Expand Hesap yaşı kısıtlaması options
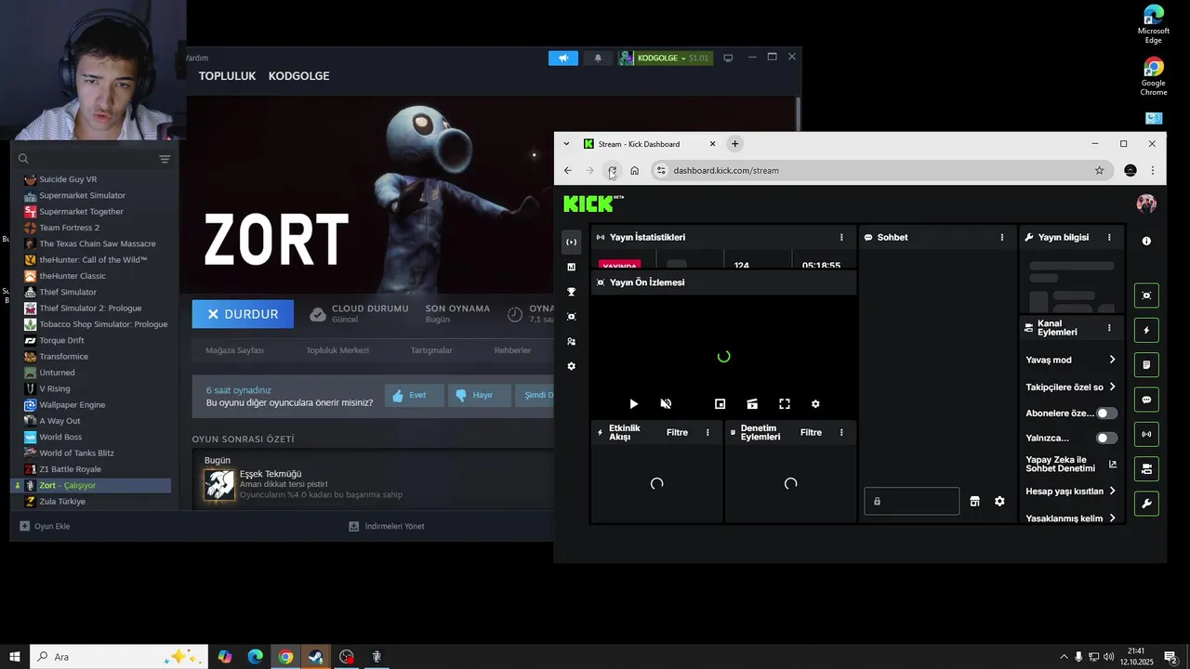 click(x=1112, y=491)
